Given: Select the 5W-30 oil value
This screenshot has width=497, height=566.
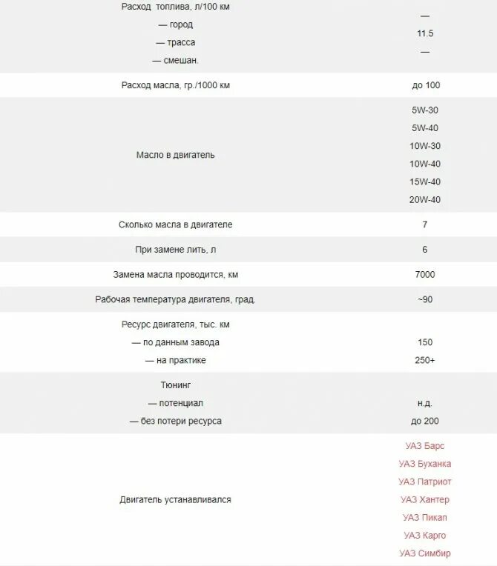Looking at the screenshot, I should 425,110.
